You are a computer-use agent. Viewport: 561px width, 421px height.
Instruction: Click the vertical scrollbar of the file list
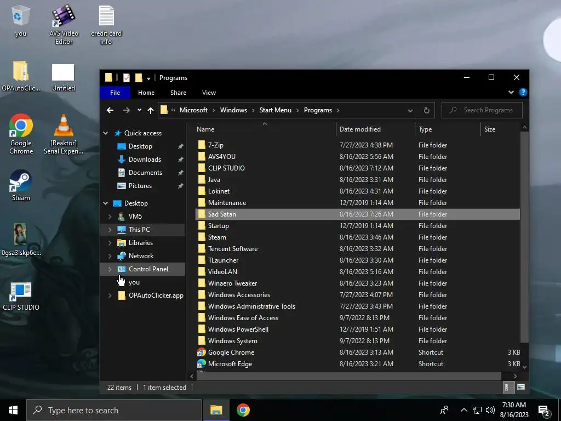(x=524, y=236)
